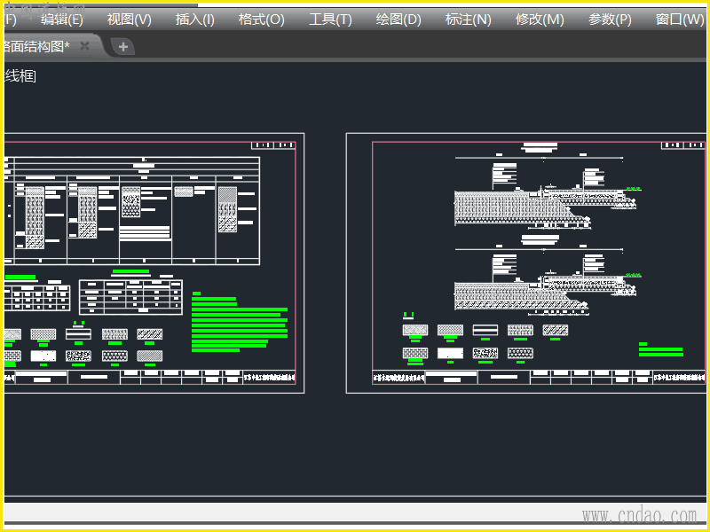The width and height of the screenshot is (710, 532).
Task: Open the 工具(T) menu
Action: click(x=330, y=20)
